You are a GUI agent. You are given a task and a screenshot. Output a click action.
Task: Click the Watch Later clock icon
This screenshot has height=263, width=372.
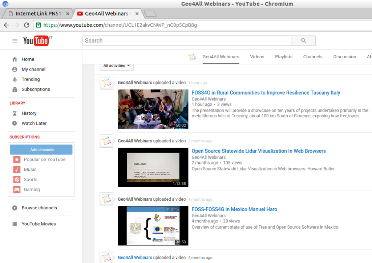[x=15, y=123]
